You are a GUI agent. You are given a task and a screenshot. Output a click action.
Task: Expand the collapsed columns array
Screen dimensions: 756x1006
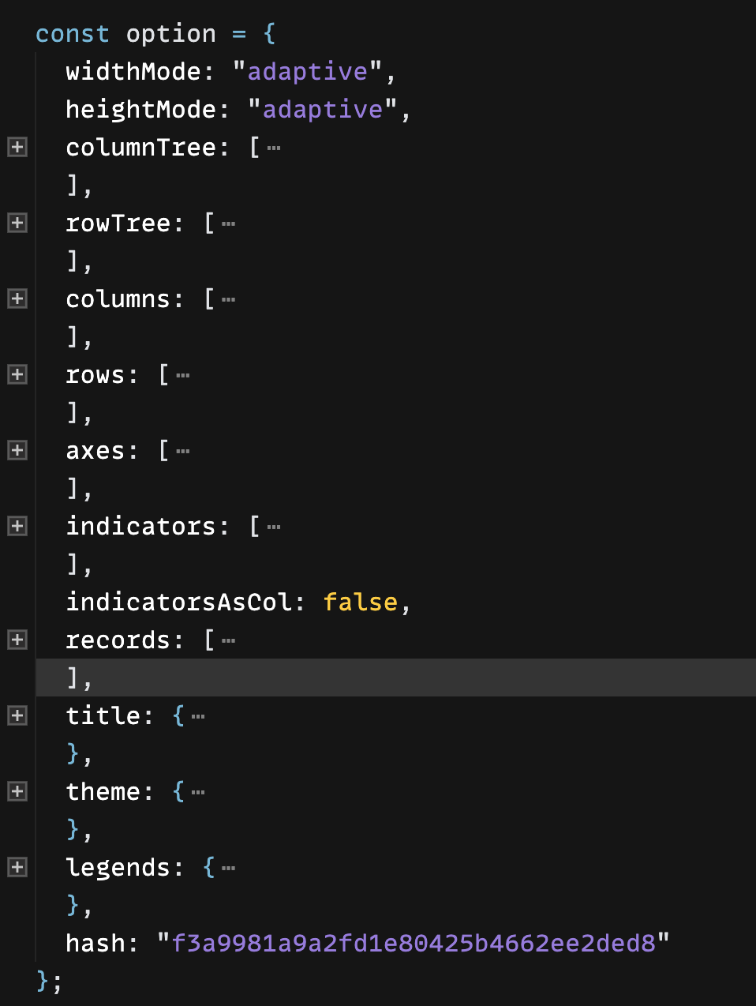coord(17,298)
